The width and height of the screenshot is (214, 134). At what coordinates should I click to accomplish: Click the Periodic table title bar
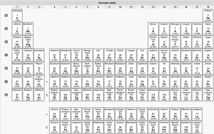click(x=107, y=3)
